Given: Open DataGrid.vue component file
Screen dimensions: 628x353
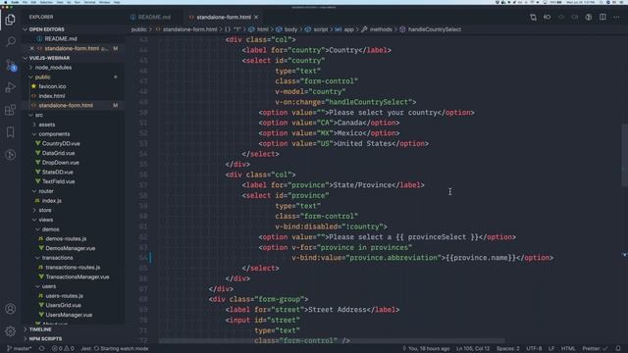Looking at the screenshot, I should 58,153.
